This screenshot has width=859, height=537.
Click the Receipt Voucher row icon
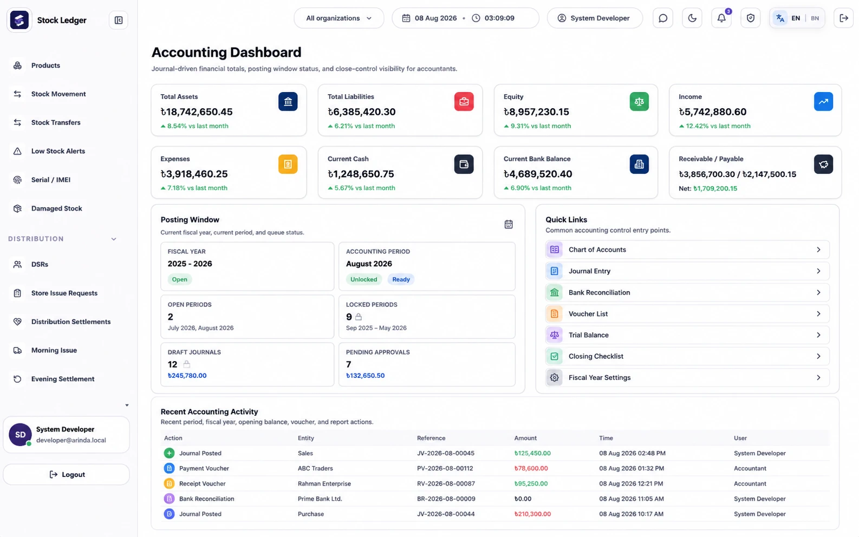click(169, 483)
